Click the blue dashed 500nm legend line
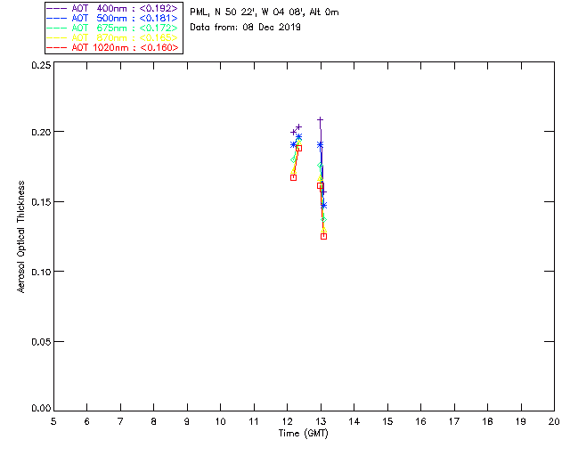570x456 pixels. (x=57, y=18)
